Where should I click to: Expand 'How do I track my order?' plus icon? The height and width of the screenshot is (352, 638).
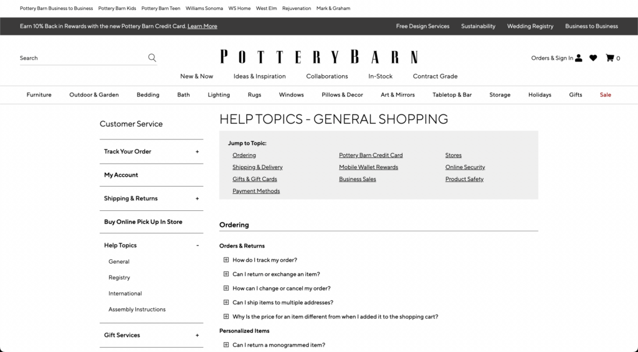coord(226,260)
